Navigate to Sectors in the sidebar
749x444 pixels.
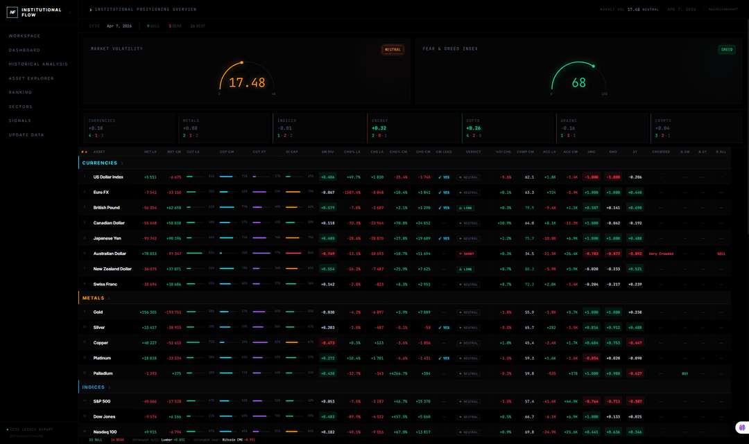click(21, 107)
